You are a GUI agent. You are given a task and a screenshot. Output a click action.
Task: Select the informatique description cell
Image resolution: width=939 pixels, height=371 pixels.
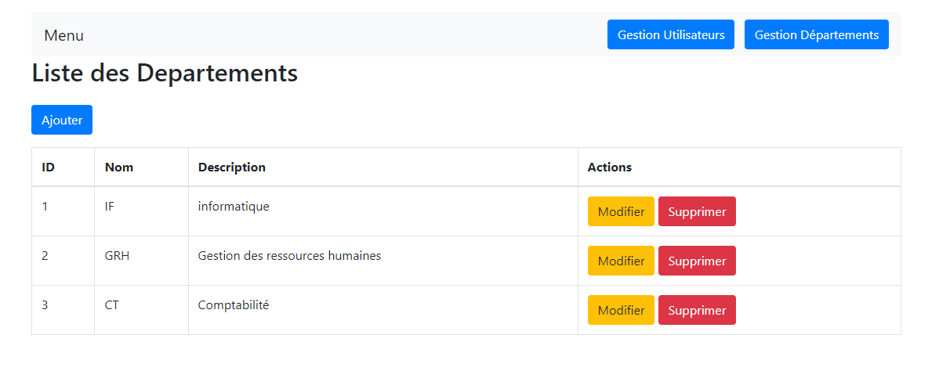(234, 207)
